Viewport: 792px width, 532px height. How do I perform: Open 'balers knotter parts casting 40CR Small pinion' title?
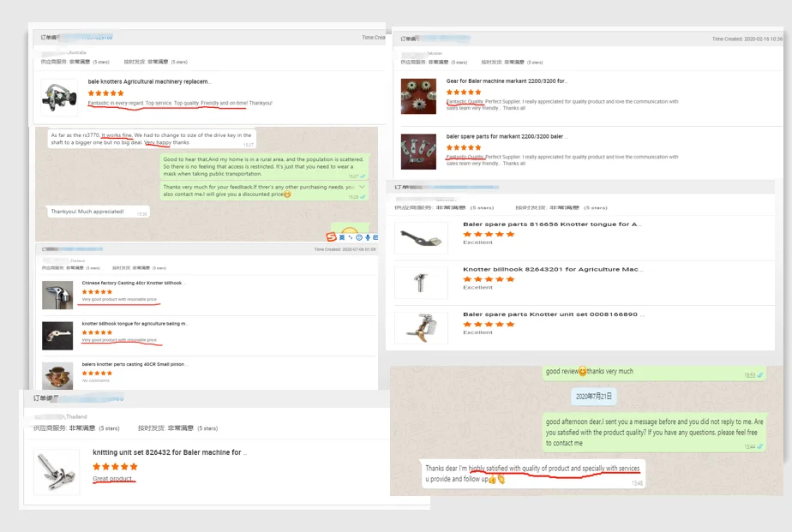pos(134,364)
